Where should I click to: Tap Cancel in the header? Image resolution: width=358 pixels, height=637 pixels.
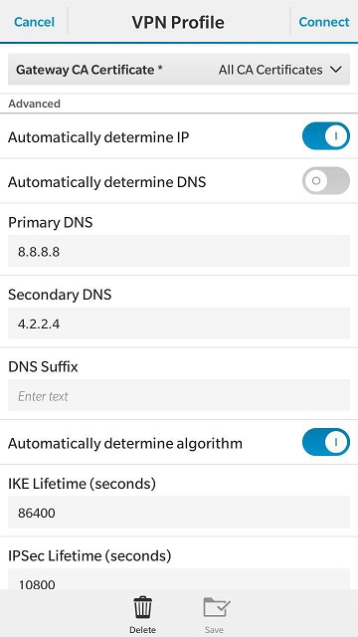34,22
